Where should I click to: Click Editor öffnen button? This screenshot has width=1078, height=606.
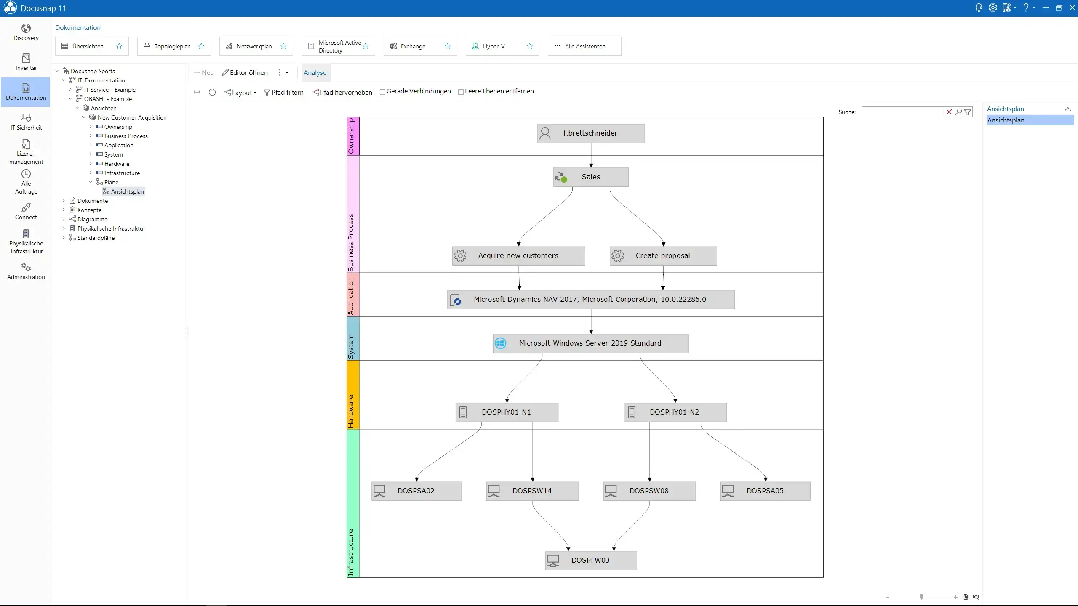tap(245, 72)
